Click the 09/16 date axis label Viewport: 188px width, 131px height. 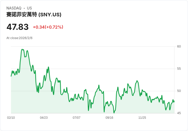click(x=109, y=118)
